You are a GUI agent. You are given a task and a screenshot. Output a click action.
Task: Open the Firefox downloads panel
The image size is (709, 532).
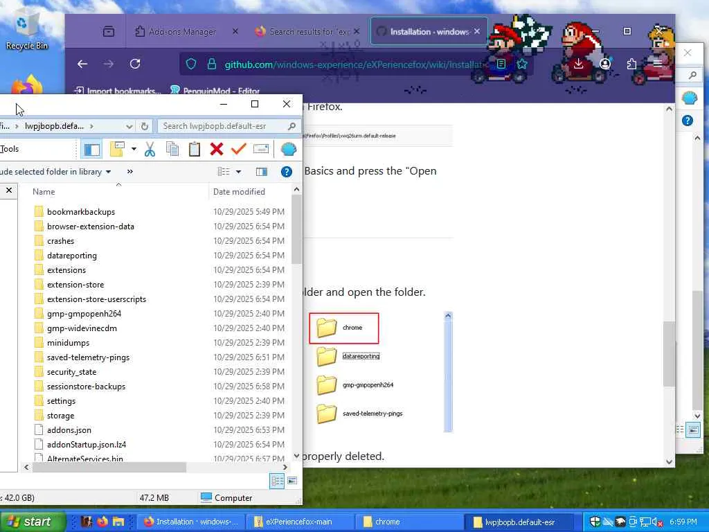(x=578, y=64)
